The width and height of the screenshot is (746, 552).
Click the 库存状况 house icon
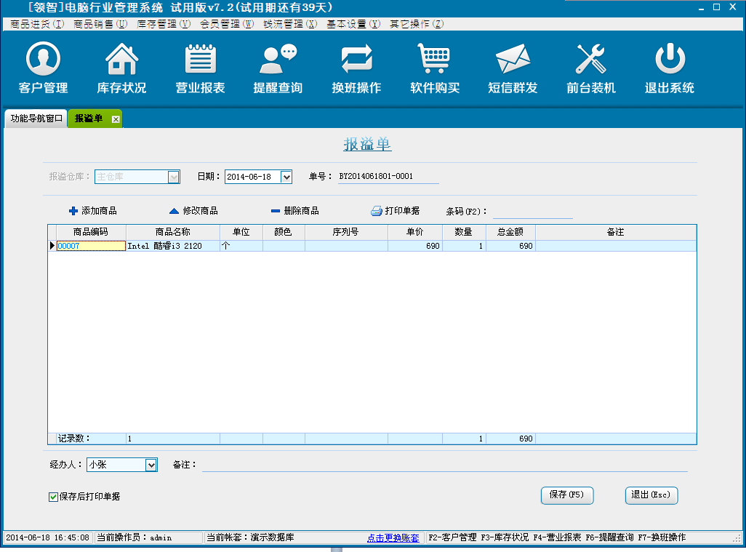pos(121,60)
